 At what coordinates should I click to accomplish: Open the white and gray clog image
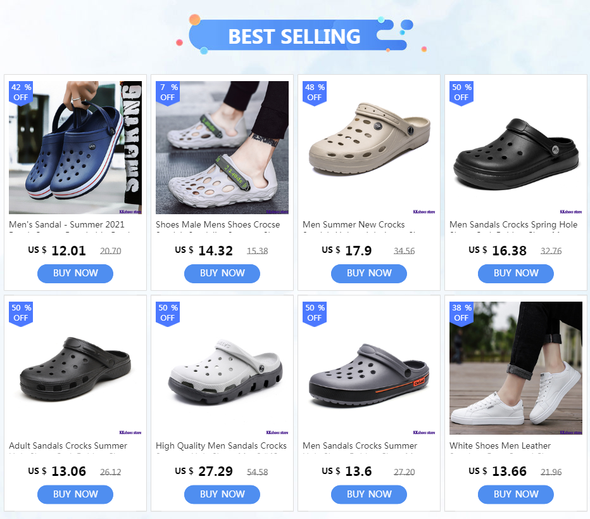click(222, 368)
